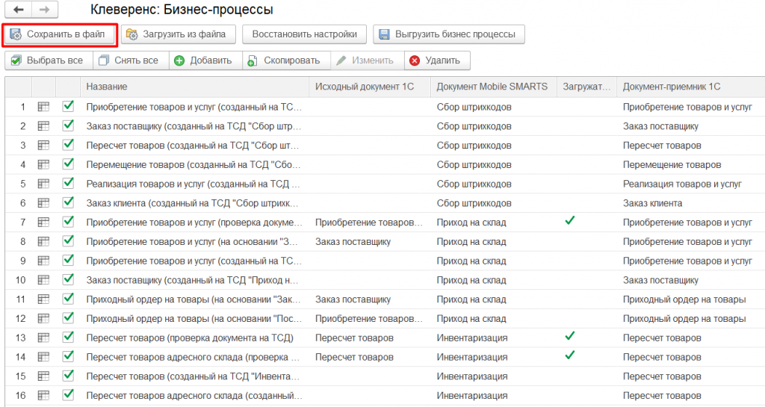Go forward with the right arrow button
The height and width of the screenshot is (407, 765).
[x=44, y=10]
